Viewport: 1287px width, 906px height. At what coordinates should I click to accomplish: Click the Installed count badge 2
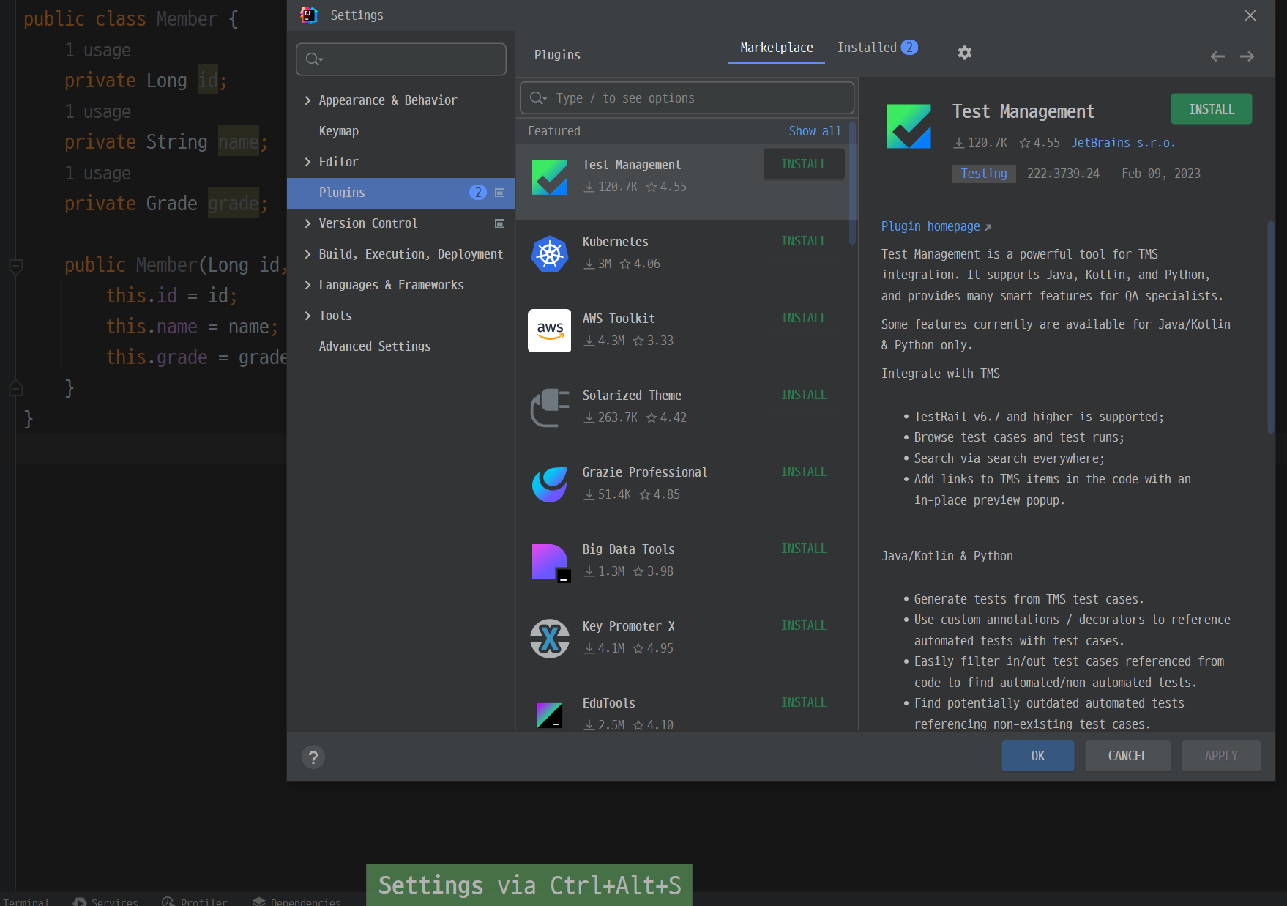[909, 48]
